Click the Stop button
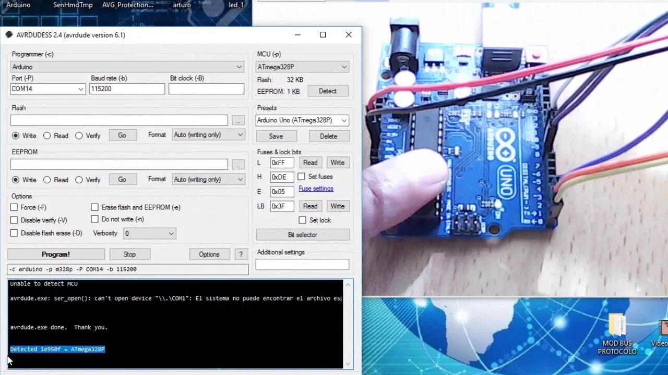The height and width of the screenshot is (375, 668). click(x=129, y=254)
